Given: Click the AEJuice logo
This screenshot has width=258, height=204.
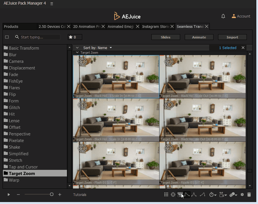Looking at the screenshot, I should (x=127, y=16).
